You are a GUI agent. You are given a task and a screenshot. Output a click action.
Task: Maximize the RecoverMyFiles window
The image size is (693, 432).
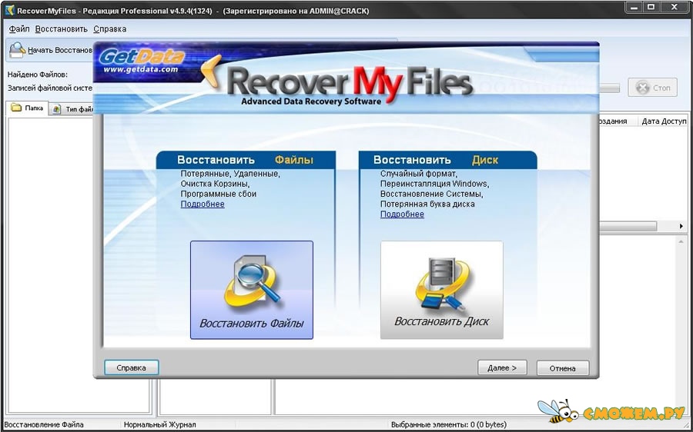tap(651, 7)
